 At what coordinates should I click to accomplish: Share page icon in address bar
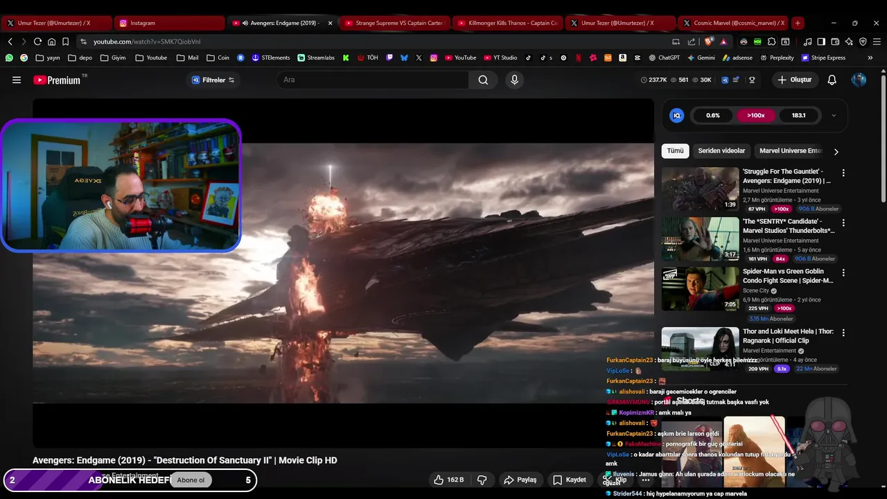[692, 42]
